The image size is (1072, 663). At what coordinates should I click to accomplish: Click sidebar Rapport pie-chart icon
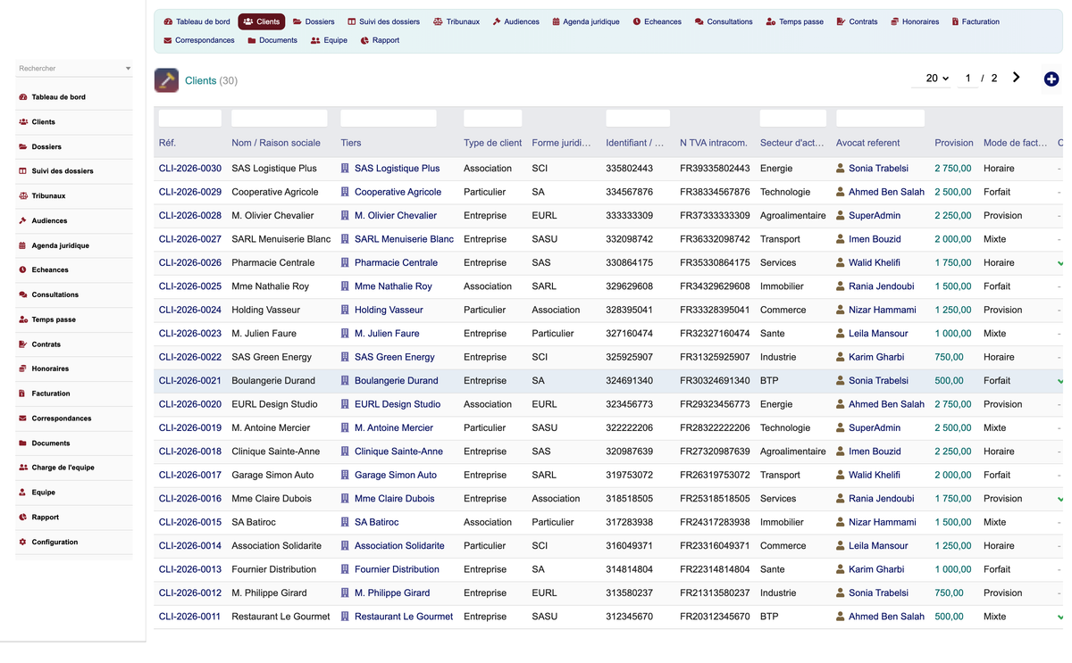[23, 518]
